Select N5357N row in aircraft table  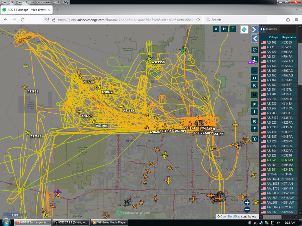[x=279, y=174]
